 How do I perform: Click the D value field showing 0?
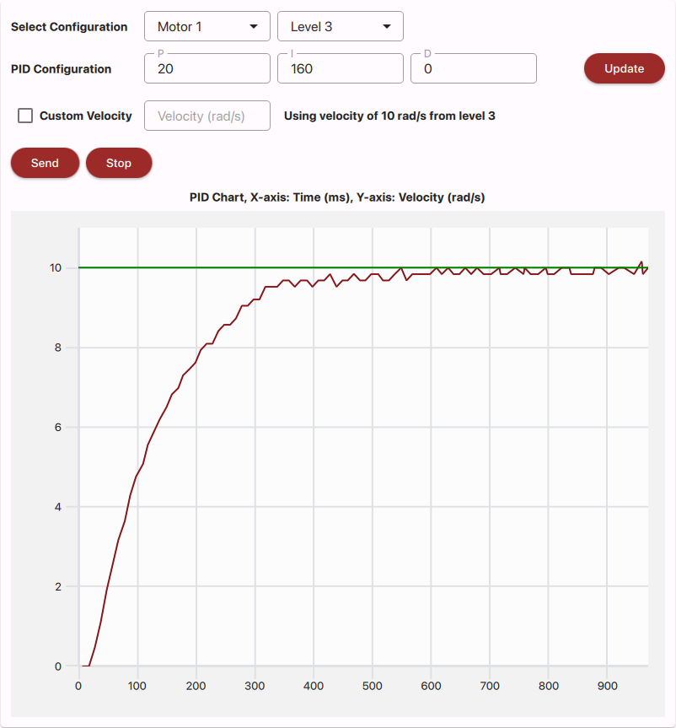tap(473, 68)
